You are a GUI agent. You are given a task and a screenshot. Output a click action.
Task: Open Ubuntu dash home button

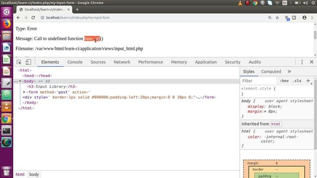tap(6, 12)
